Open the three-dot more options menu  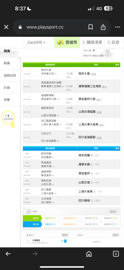[x=118, y=27]
